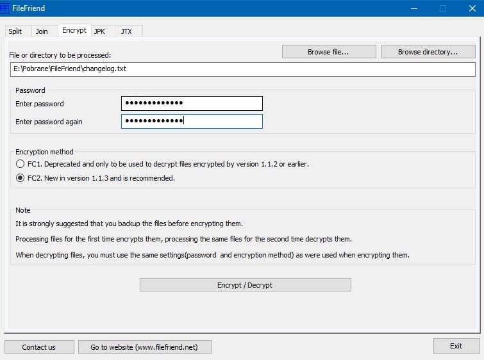Click the Enter password field
484x360 pixels.
pos(192,103)
